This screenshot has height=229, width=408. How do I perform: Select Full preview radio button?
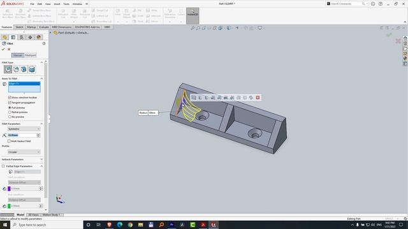(x=10, y=108)
